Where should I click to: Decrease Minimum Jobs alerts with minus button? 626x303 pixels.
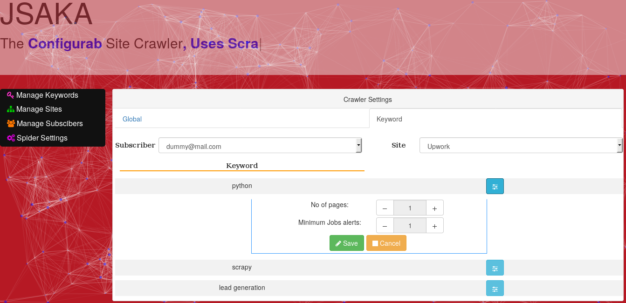(x=385, y=226)
